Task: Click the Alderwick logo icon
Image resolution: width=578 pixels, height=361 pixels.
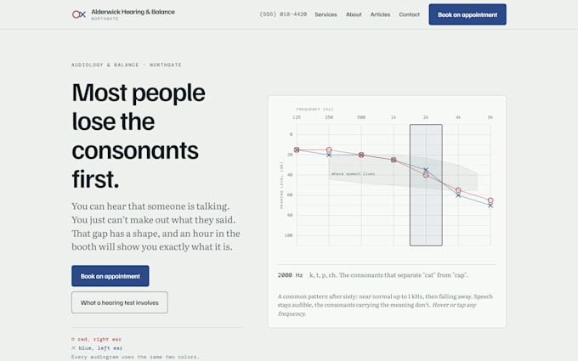Action: (x=79, y=14)
